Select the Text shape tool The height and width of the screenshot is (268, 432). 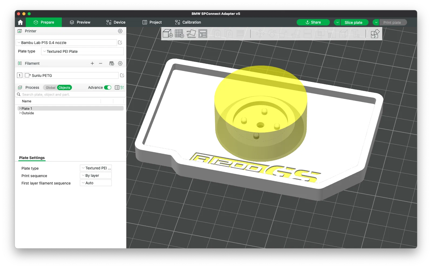point(355,34)
